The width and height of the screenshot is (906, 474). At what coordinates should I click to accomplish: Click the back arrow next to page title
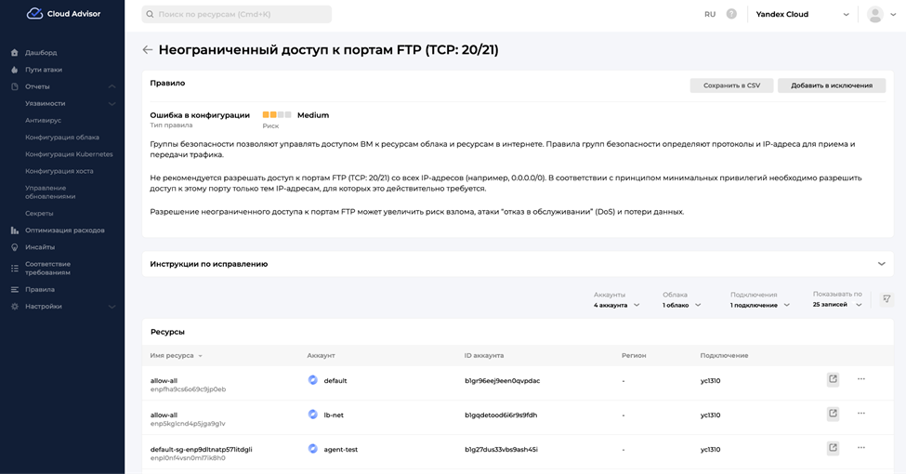pos(147,50)
